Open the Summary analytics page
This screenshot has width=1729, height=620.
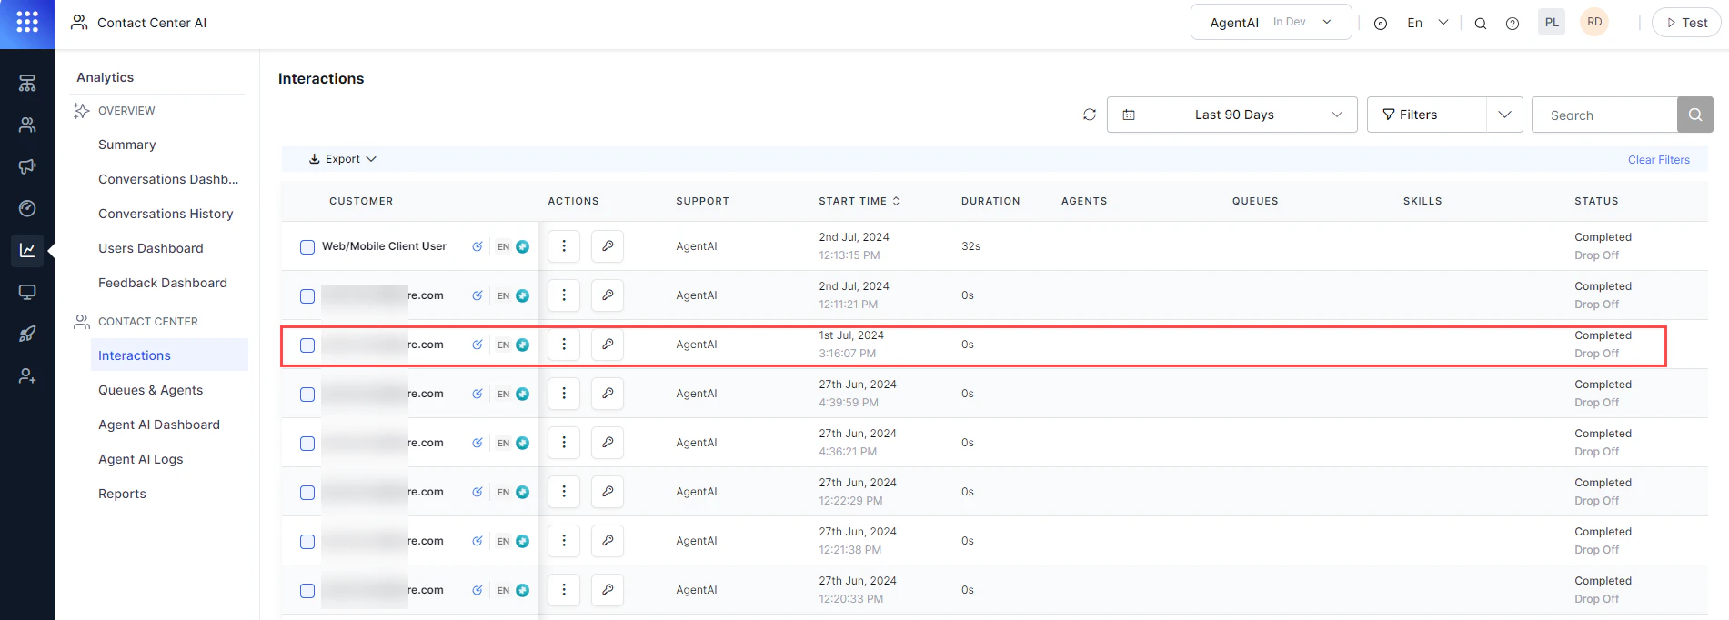tap(127, 145)
